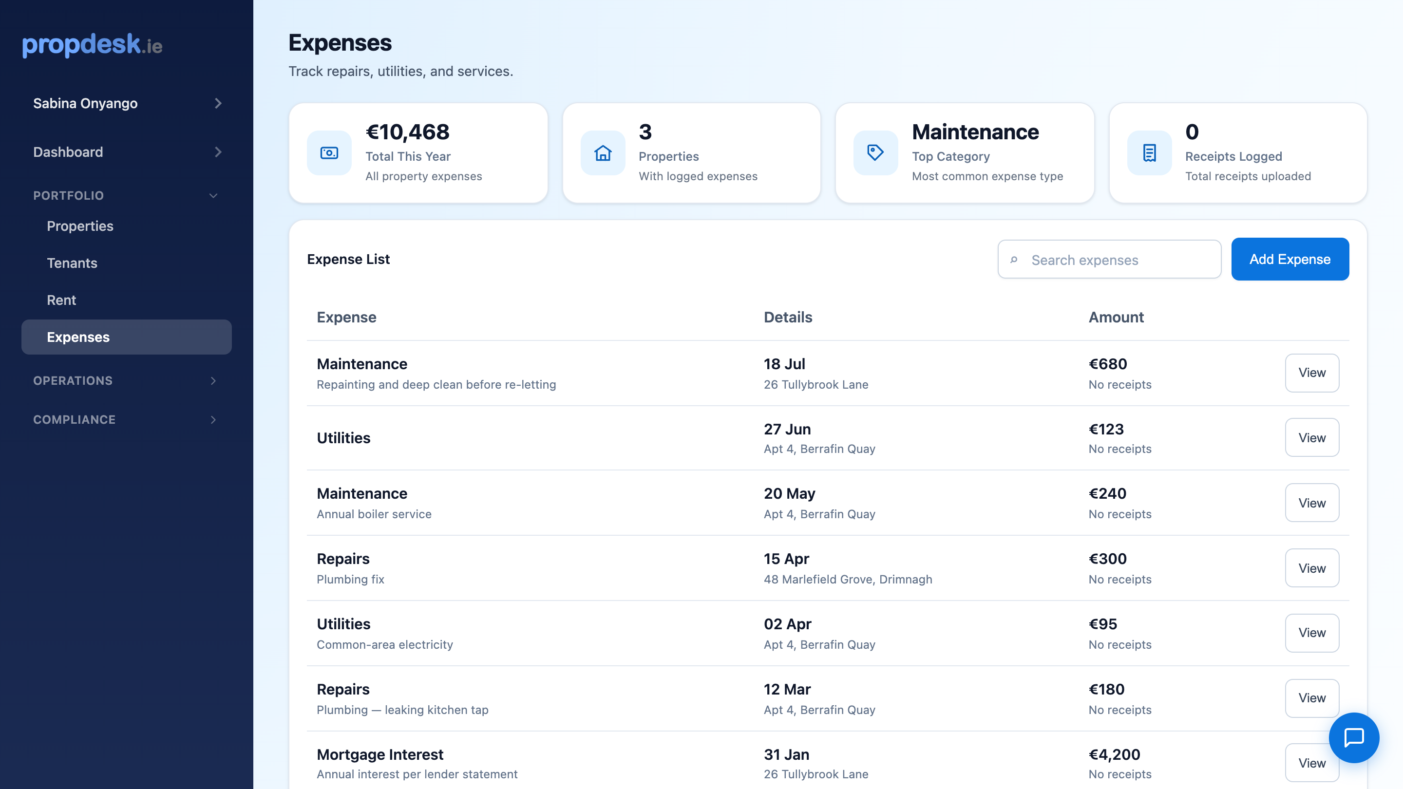The image size is (1403, 789).
Task: Click the 'Annual boiler service' description
Action: click(x=374, y=514)
